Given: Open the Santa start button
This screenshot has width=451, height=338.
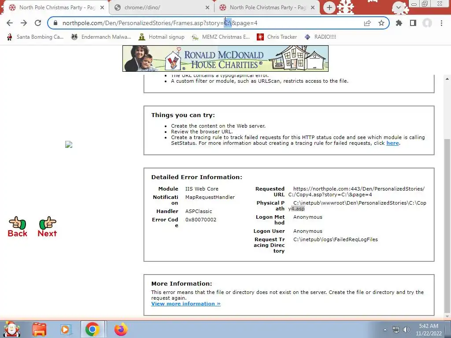Looking at the screenshot, I should (12, 329).
